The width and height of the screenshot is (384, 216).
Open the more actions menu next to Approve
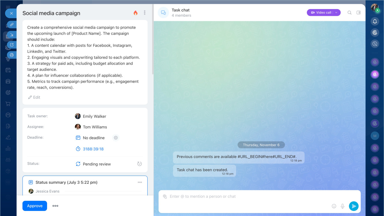55,206
